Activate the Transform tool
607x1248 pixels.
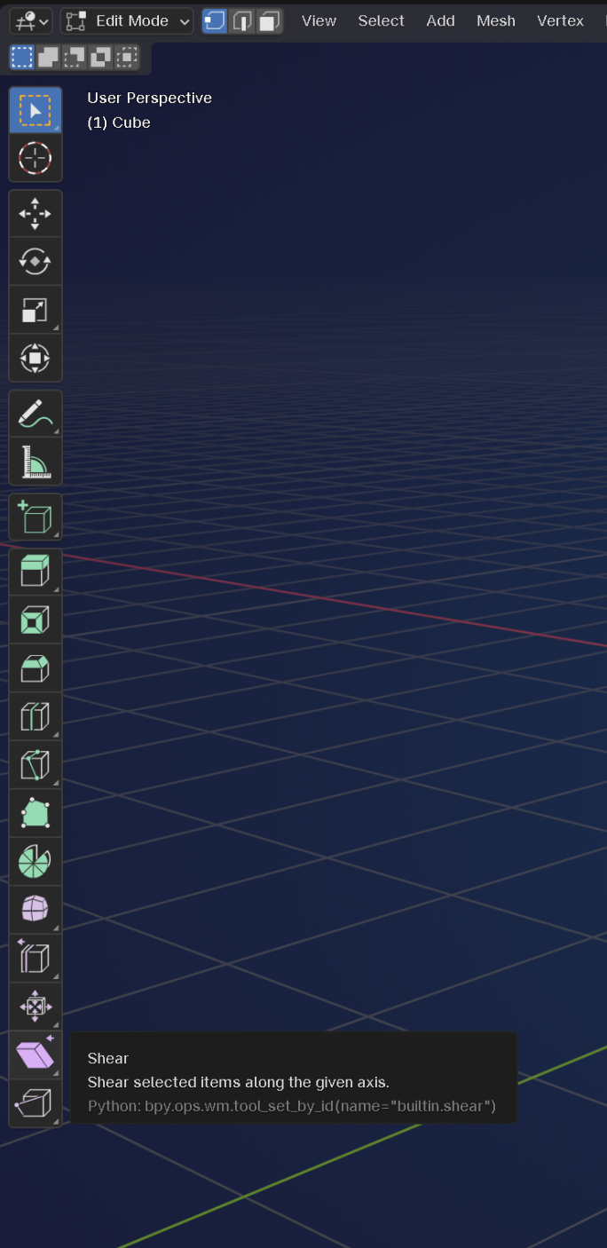[x=35, y=358]
